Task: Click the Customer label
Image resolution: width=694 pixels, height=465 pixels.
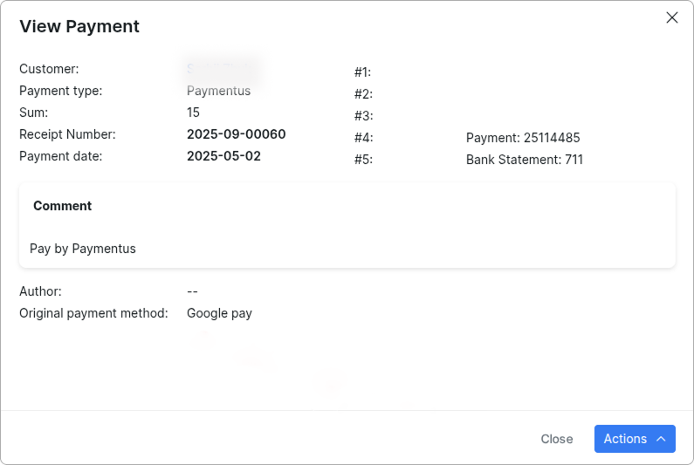Action: (49, 69)
